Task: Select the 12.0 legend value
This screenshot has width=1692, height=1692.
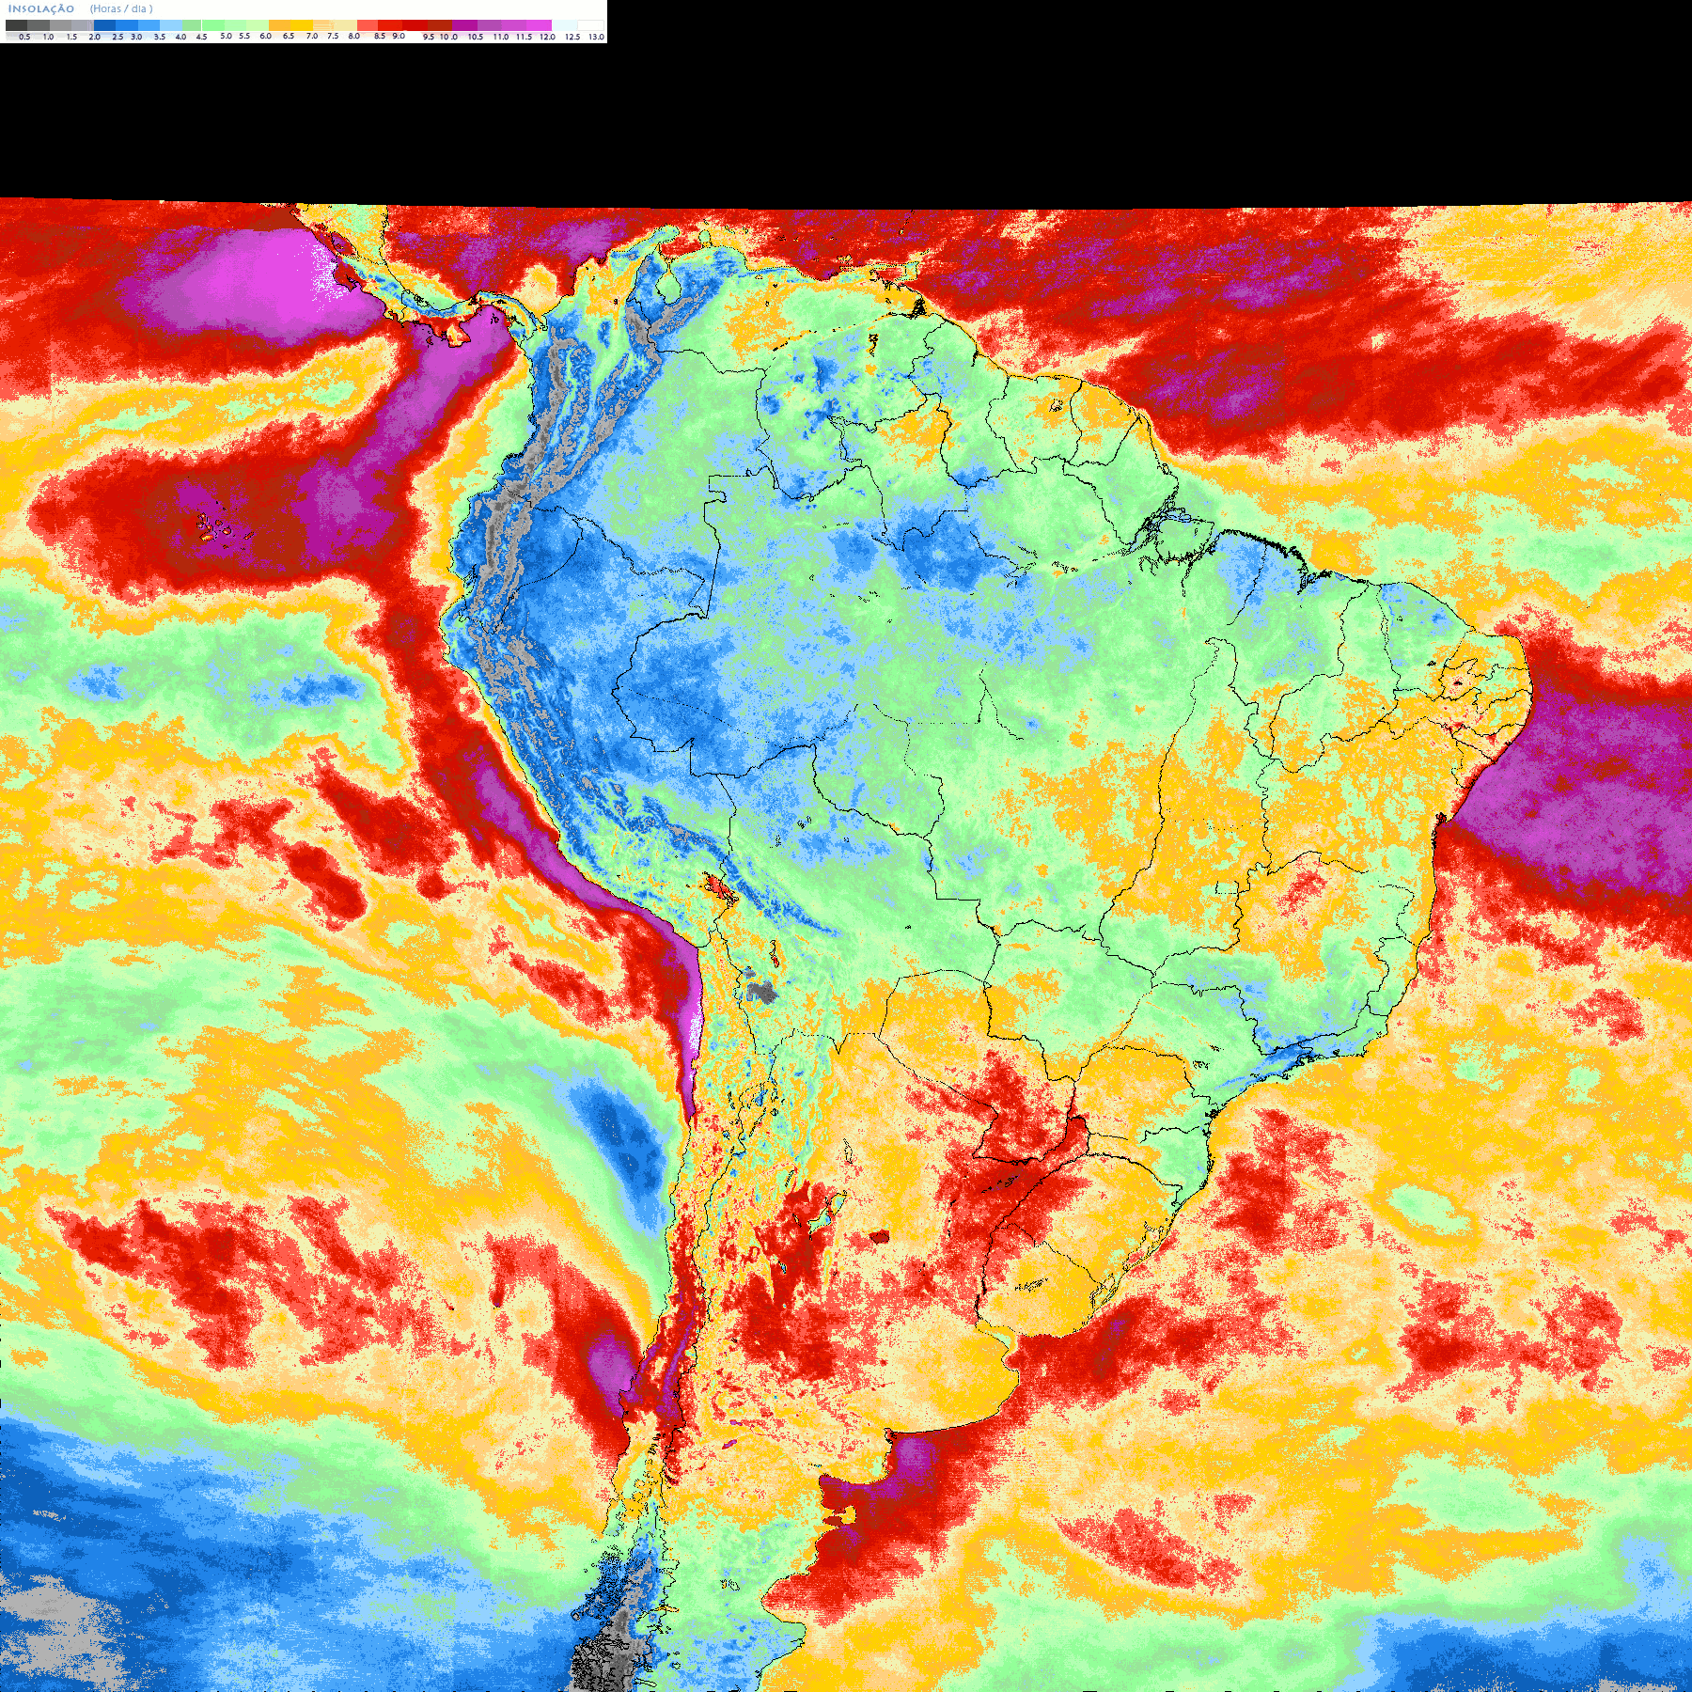Action: 547,37
